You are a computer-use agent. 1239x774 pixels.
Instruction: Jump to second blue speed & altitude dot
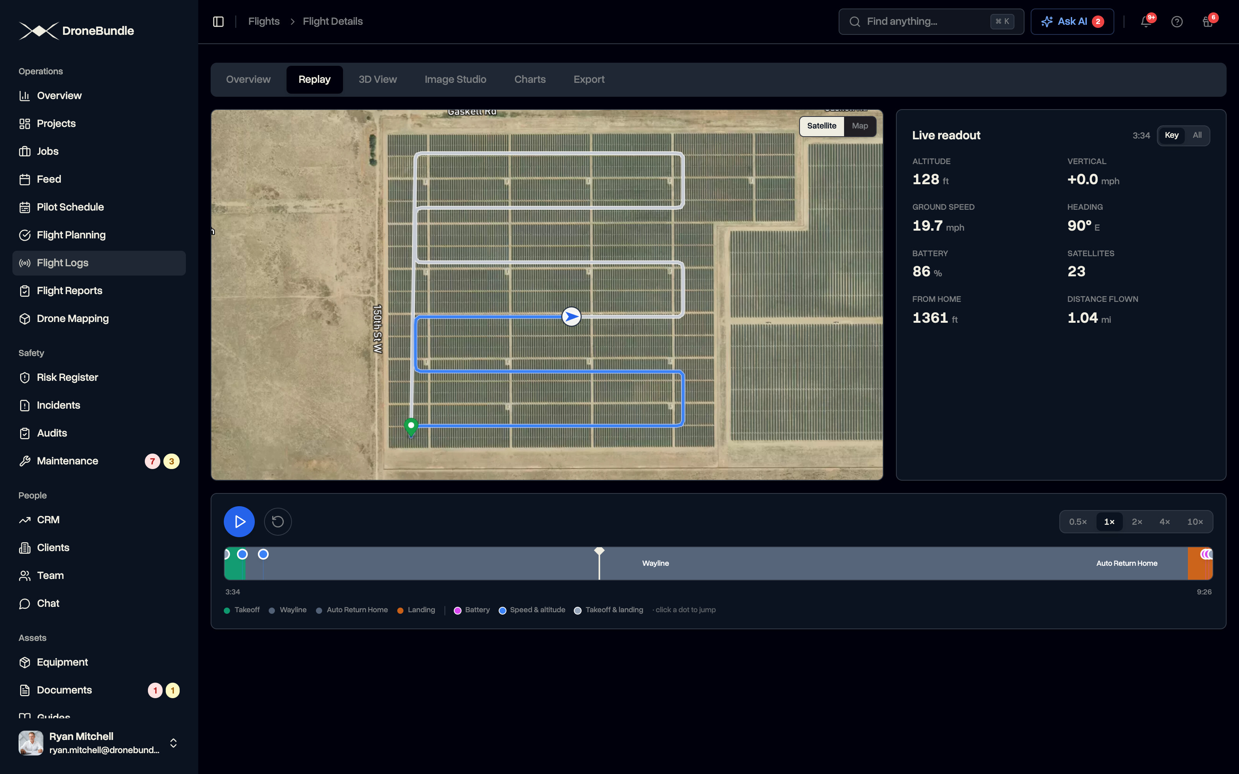tap(263, 555)
